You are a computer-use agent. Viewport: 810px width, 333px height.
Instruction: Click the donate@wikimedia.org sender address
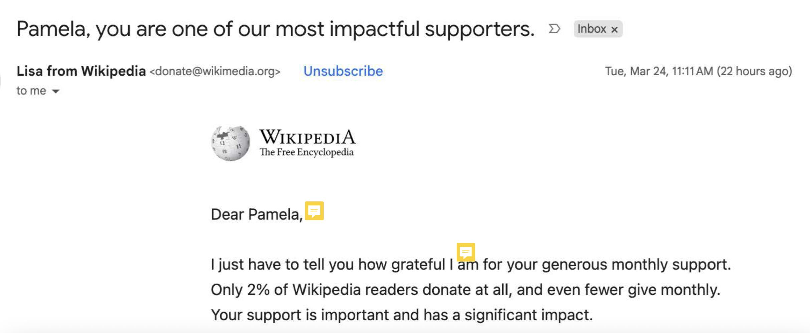coord(215,71)
